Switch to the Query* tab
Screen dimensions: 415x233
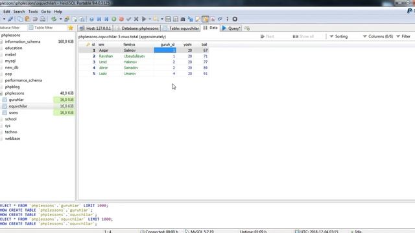(231, 28)
